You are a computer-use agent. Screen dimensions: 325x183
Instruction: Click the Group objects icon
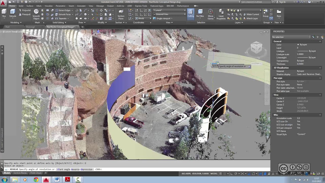pyautogui.click(x=265, y=13)
